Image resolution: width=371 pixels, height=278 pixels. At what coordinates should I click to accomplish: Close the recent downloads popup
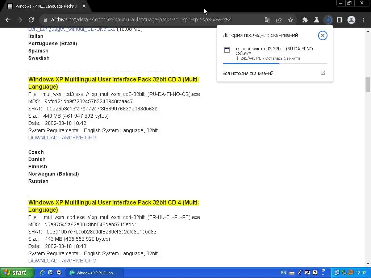click(322, 35)
